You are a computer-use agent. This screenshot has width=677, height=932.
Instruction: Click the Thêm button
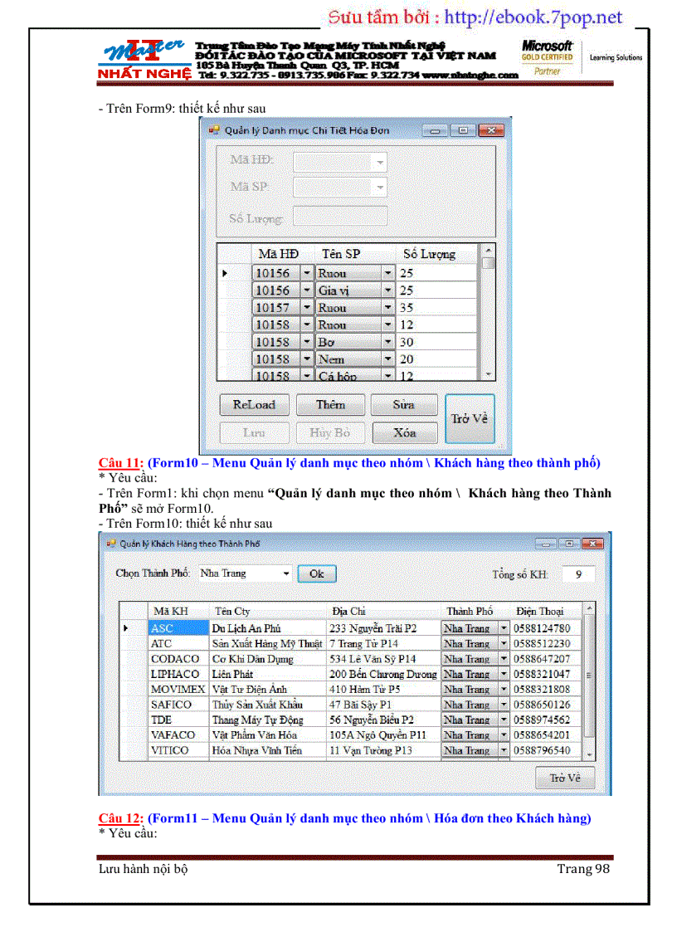330,404
